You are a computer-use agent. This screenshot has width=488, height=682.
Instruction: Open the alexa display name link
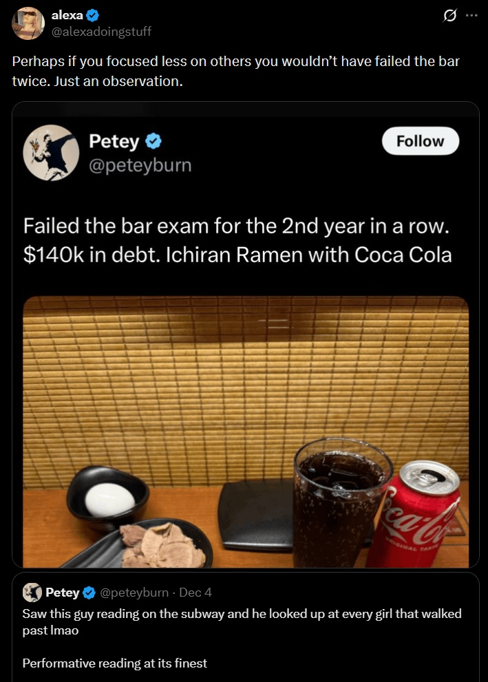click(x=67, y=15)
